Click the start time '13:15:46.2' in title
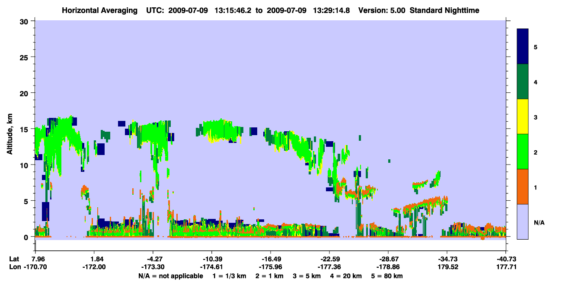 235,10
